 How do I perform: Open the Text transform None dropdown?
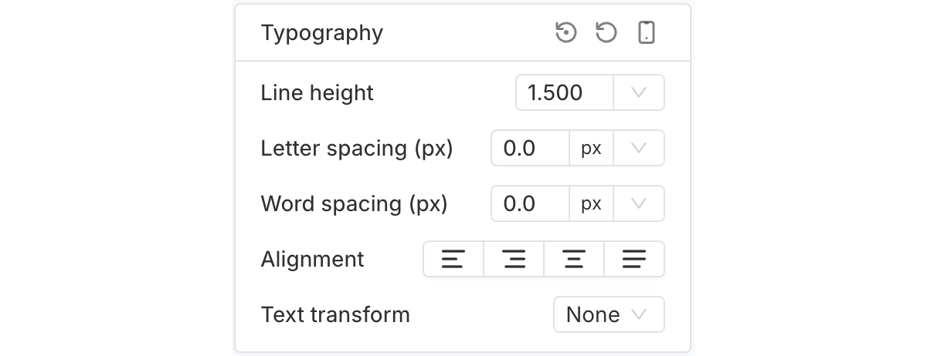pyautogui.click(x=609, y=314)
